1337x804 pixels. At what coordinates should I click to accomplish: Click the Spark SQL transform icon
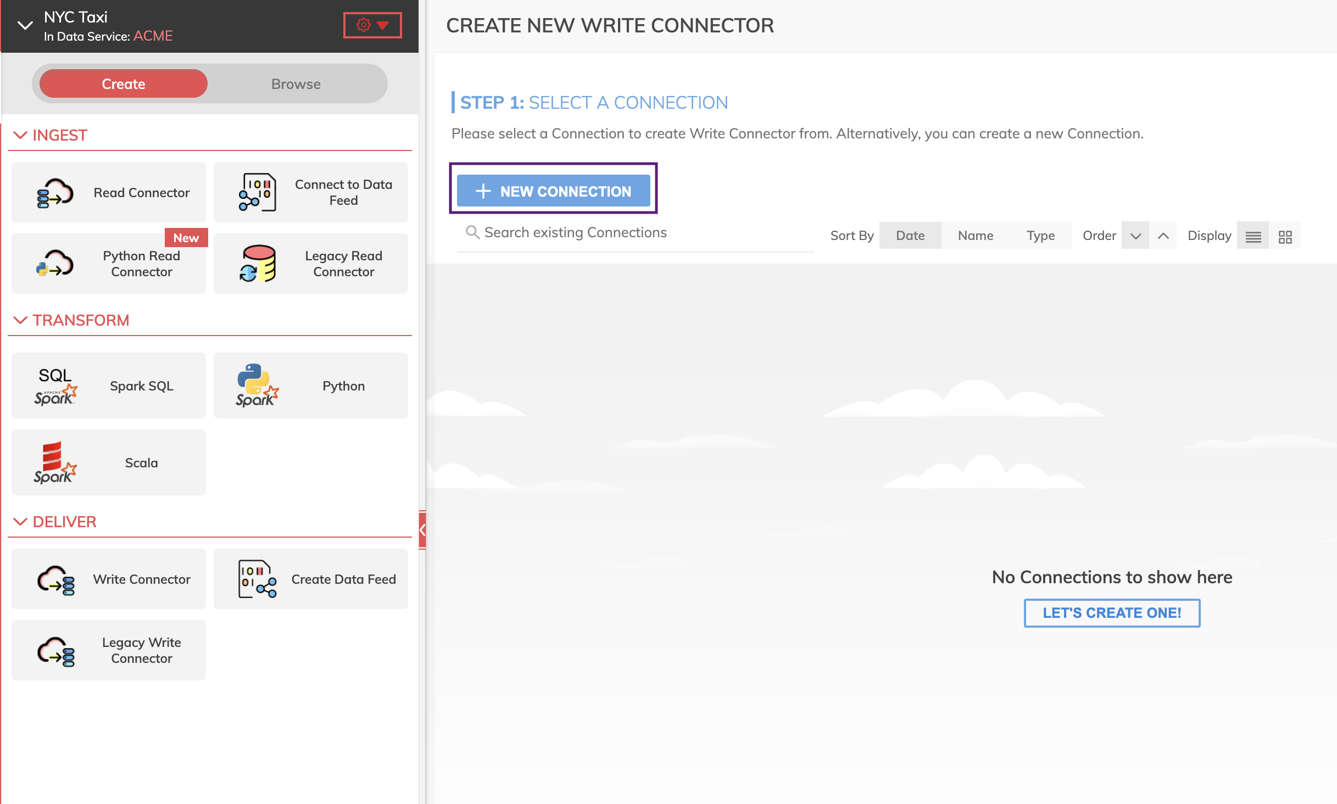click(x=55, y=386)
